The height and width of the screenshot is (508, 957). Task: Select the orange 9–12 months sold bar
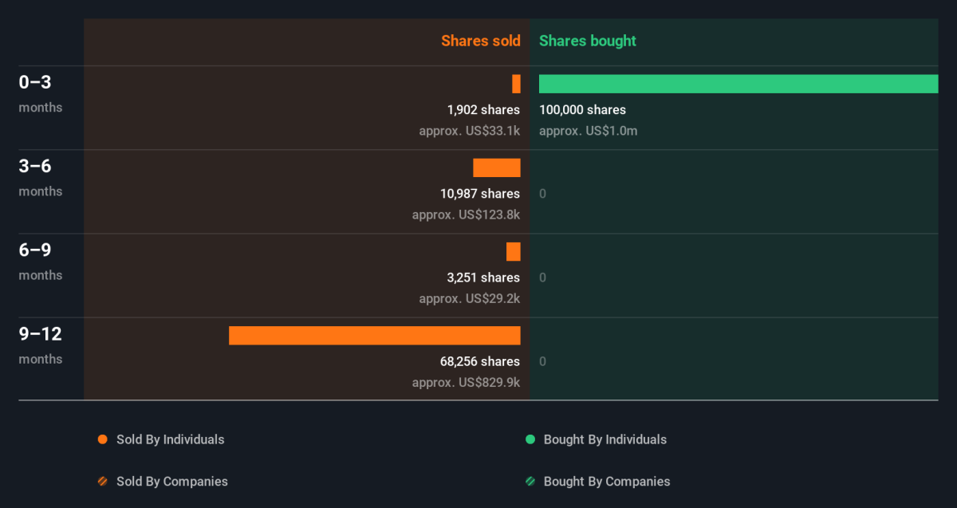pyautogui.click(x=374, y=336)
